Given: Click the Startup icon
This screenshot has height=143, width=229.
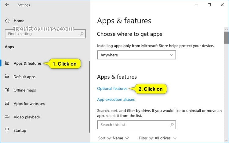Looking at the screenshot, I should pos(7,130).
